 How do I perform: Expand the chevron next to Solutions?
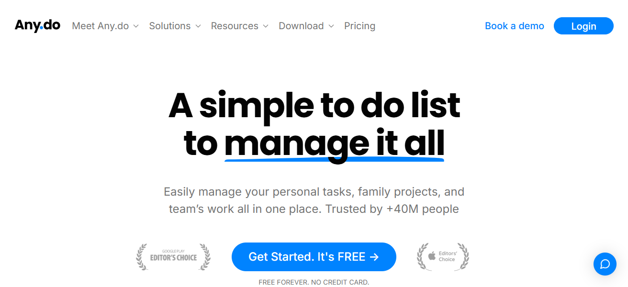(198, 26)
